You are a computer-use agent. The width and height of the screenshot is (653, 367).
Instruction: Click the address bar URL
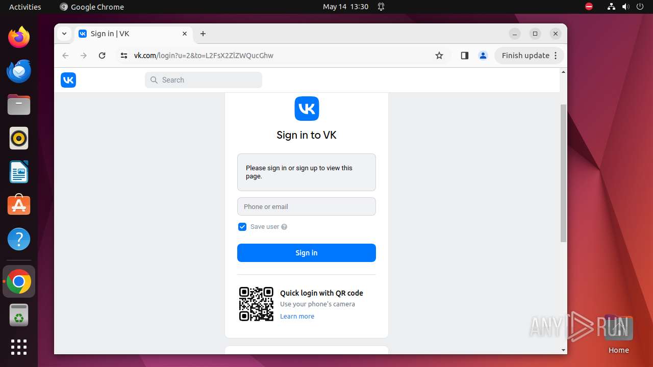[204, 56]
